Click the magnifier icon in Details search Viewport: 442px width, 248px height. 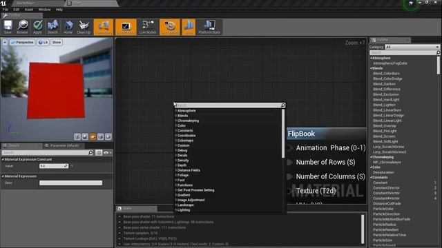coord(90,152)
